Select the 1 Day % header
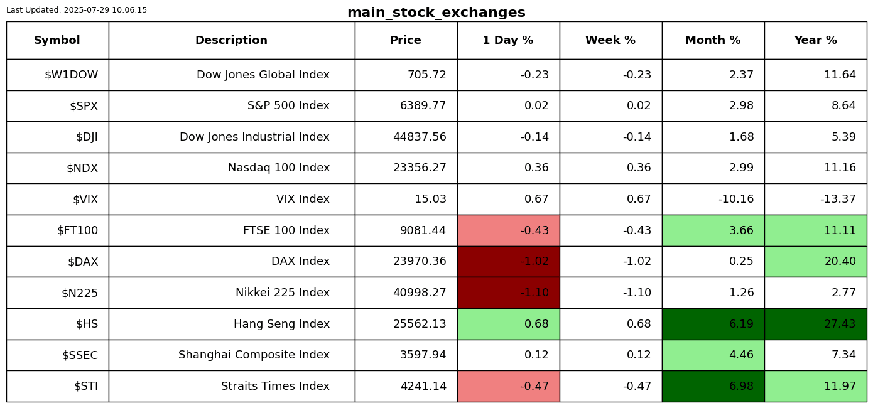Viewport: 873px width, 408px height. 508,40
